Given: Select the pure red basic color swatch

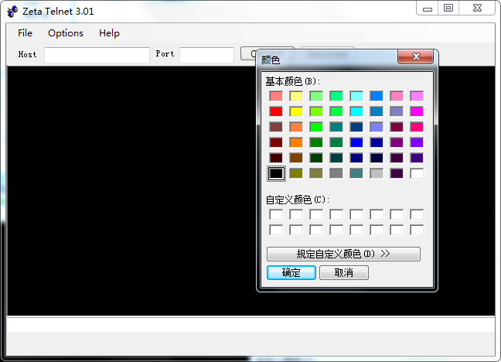Looking at the screenshot, I should (276, 111).
